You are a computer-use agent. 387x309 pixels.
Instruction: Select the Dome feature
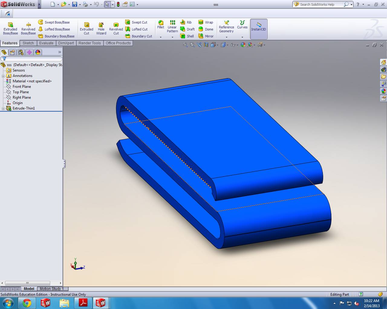pos(206,29)
